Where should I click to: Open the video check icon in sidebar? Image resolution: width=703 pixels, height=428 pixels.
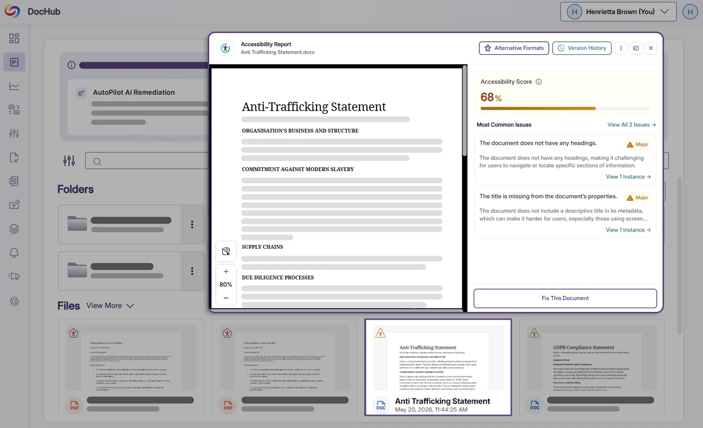coord(14,205)
